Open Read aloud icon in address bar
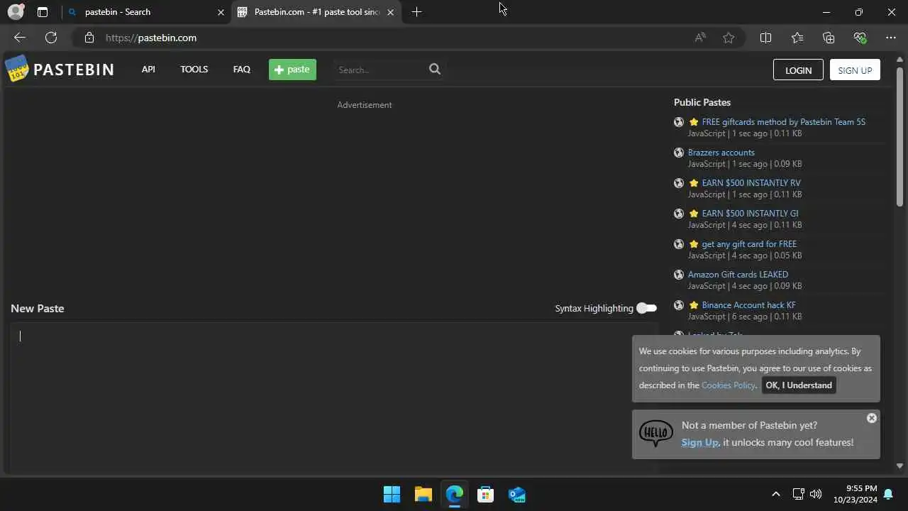 (x=700, y=38)
